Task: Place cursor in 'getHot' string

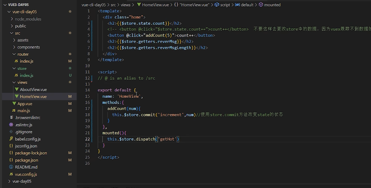Action: click(x=167, y=139)
